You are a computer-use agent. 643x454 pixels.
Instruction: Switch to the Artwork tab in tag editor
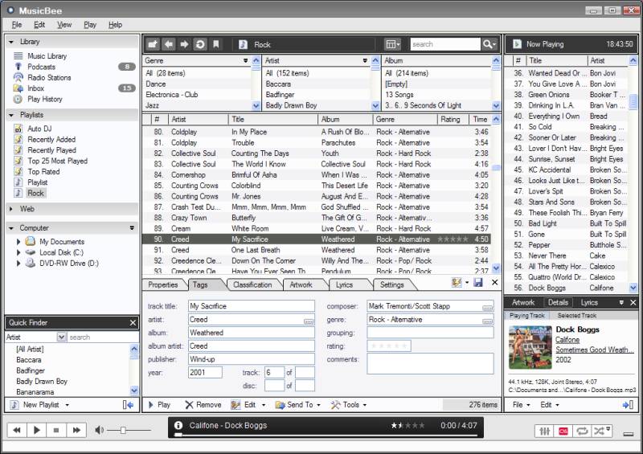(301, 284)
